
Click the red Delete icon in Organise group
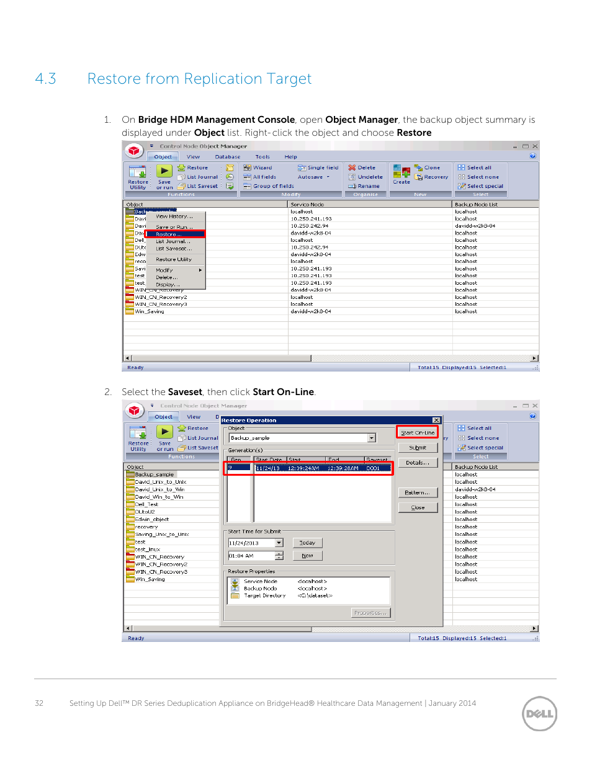(352, 167)
